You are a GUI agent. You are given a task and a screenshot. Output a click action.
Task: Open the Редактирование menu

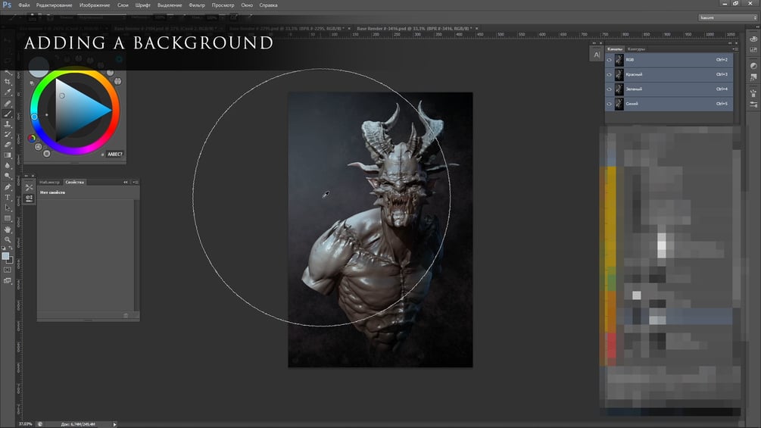[54, 5]
